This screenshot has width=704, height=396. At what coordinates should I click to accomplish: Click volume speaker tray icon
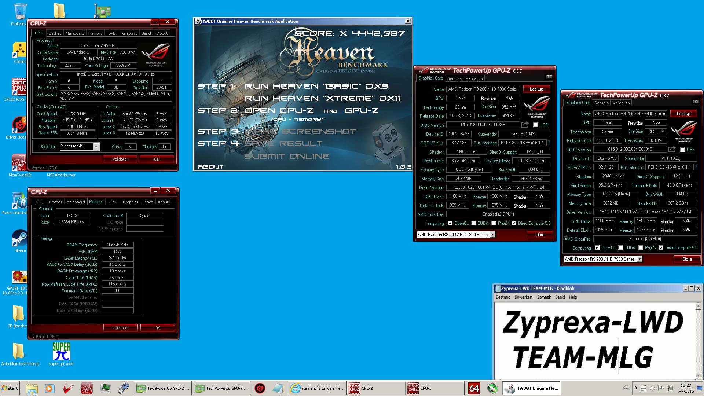tap(652, 388)
